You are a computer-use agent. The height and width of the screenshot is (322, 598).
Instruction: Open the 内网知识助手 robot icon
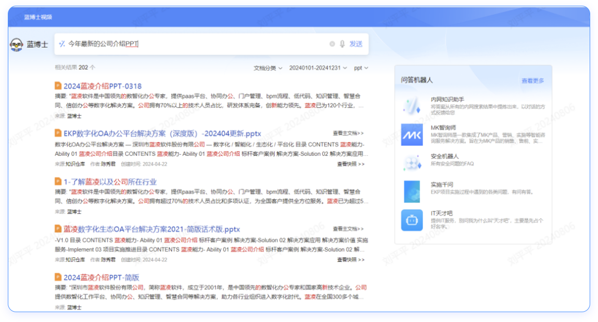[412, 106]
